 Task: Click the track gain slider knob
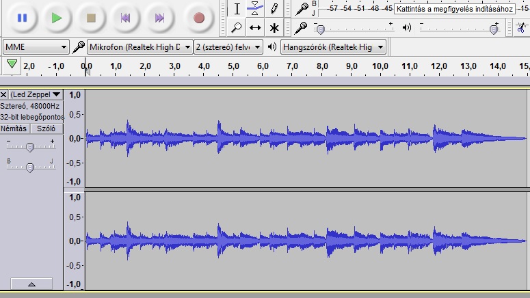pyautogui.click(x=30, y=146)
